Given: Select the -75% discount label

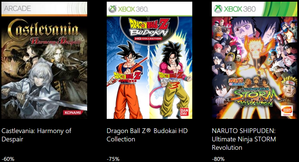Looking at the screenshot, I should 113,159.
